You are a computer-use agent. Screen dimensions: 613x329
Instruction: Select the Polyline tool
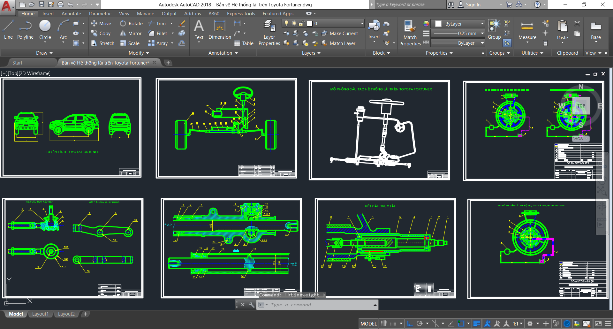[x=25, y=30]
